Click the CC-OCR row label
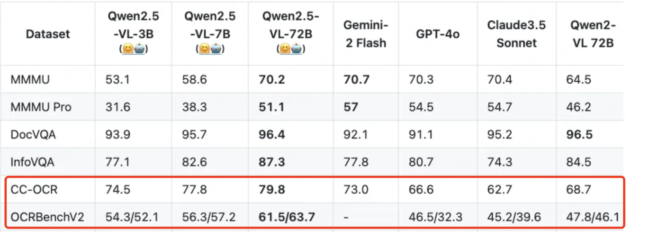This screenshot has width=650, height=232. pos(34,190)
